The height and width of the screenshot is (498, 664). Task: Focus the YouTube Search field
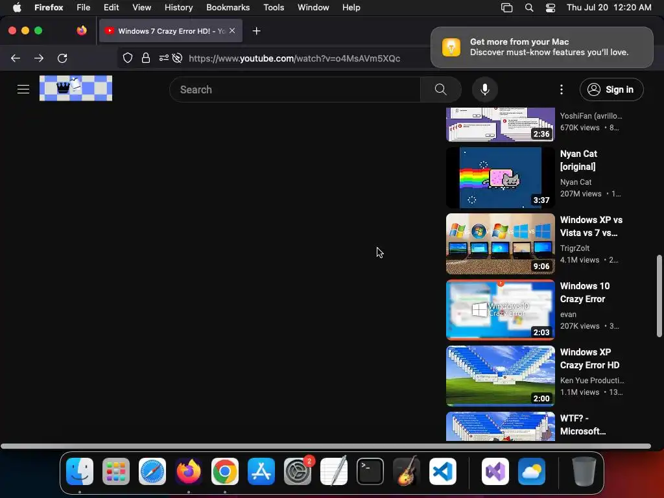pos(295,89)
